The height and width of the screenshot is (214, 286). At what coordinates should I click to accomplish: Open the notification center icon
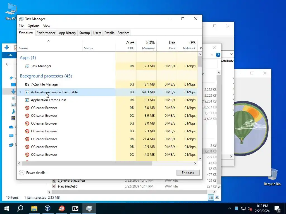coord(277,208)
